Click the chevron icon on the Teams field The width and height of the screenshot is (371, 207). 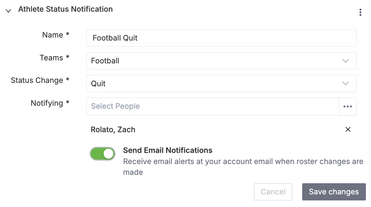(x=345, y=61)
